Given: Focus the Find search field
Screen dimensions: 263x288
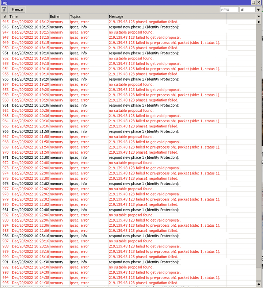Looking at the screenshot, I should click(229, 9).
